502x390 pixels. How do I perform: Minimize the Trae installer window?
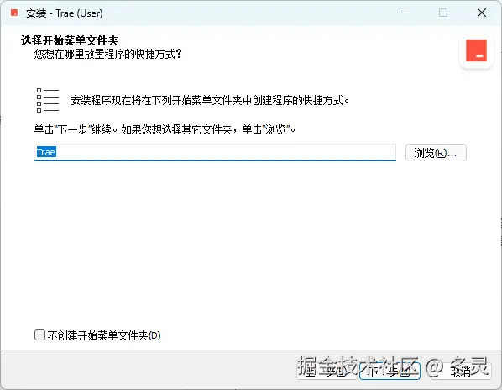(x=405, y=13)
